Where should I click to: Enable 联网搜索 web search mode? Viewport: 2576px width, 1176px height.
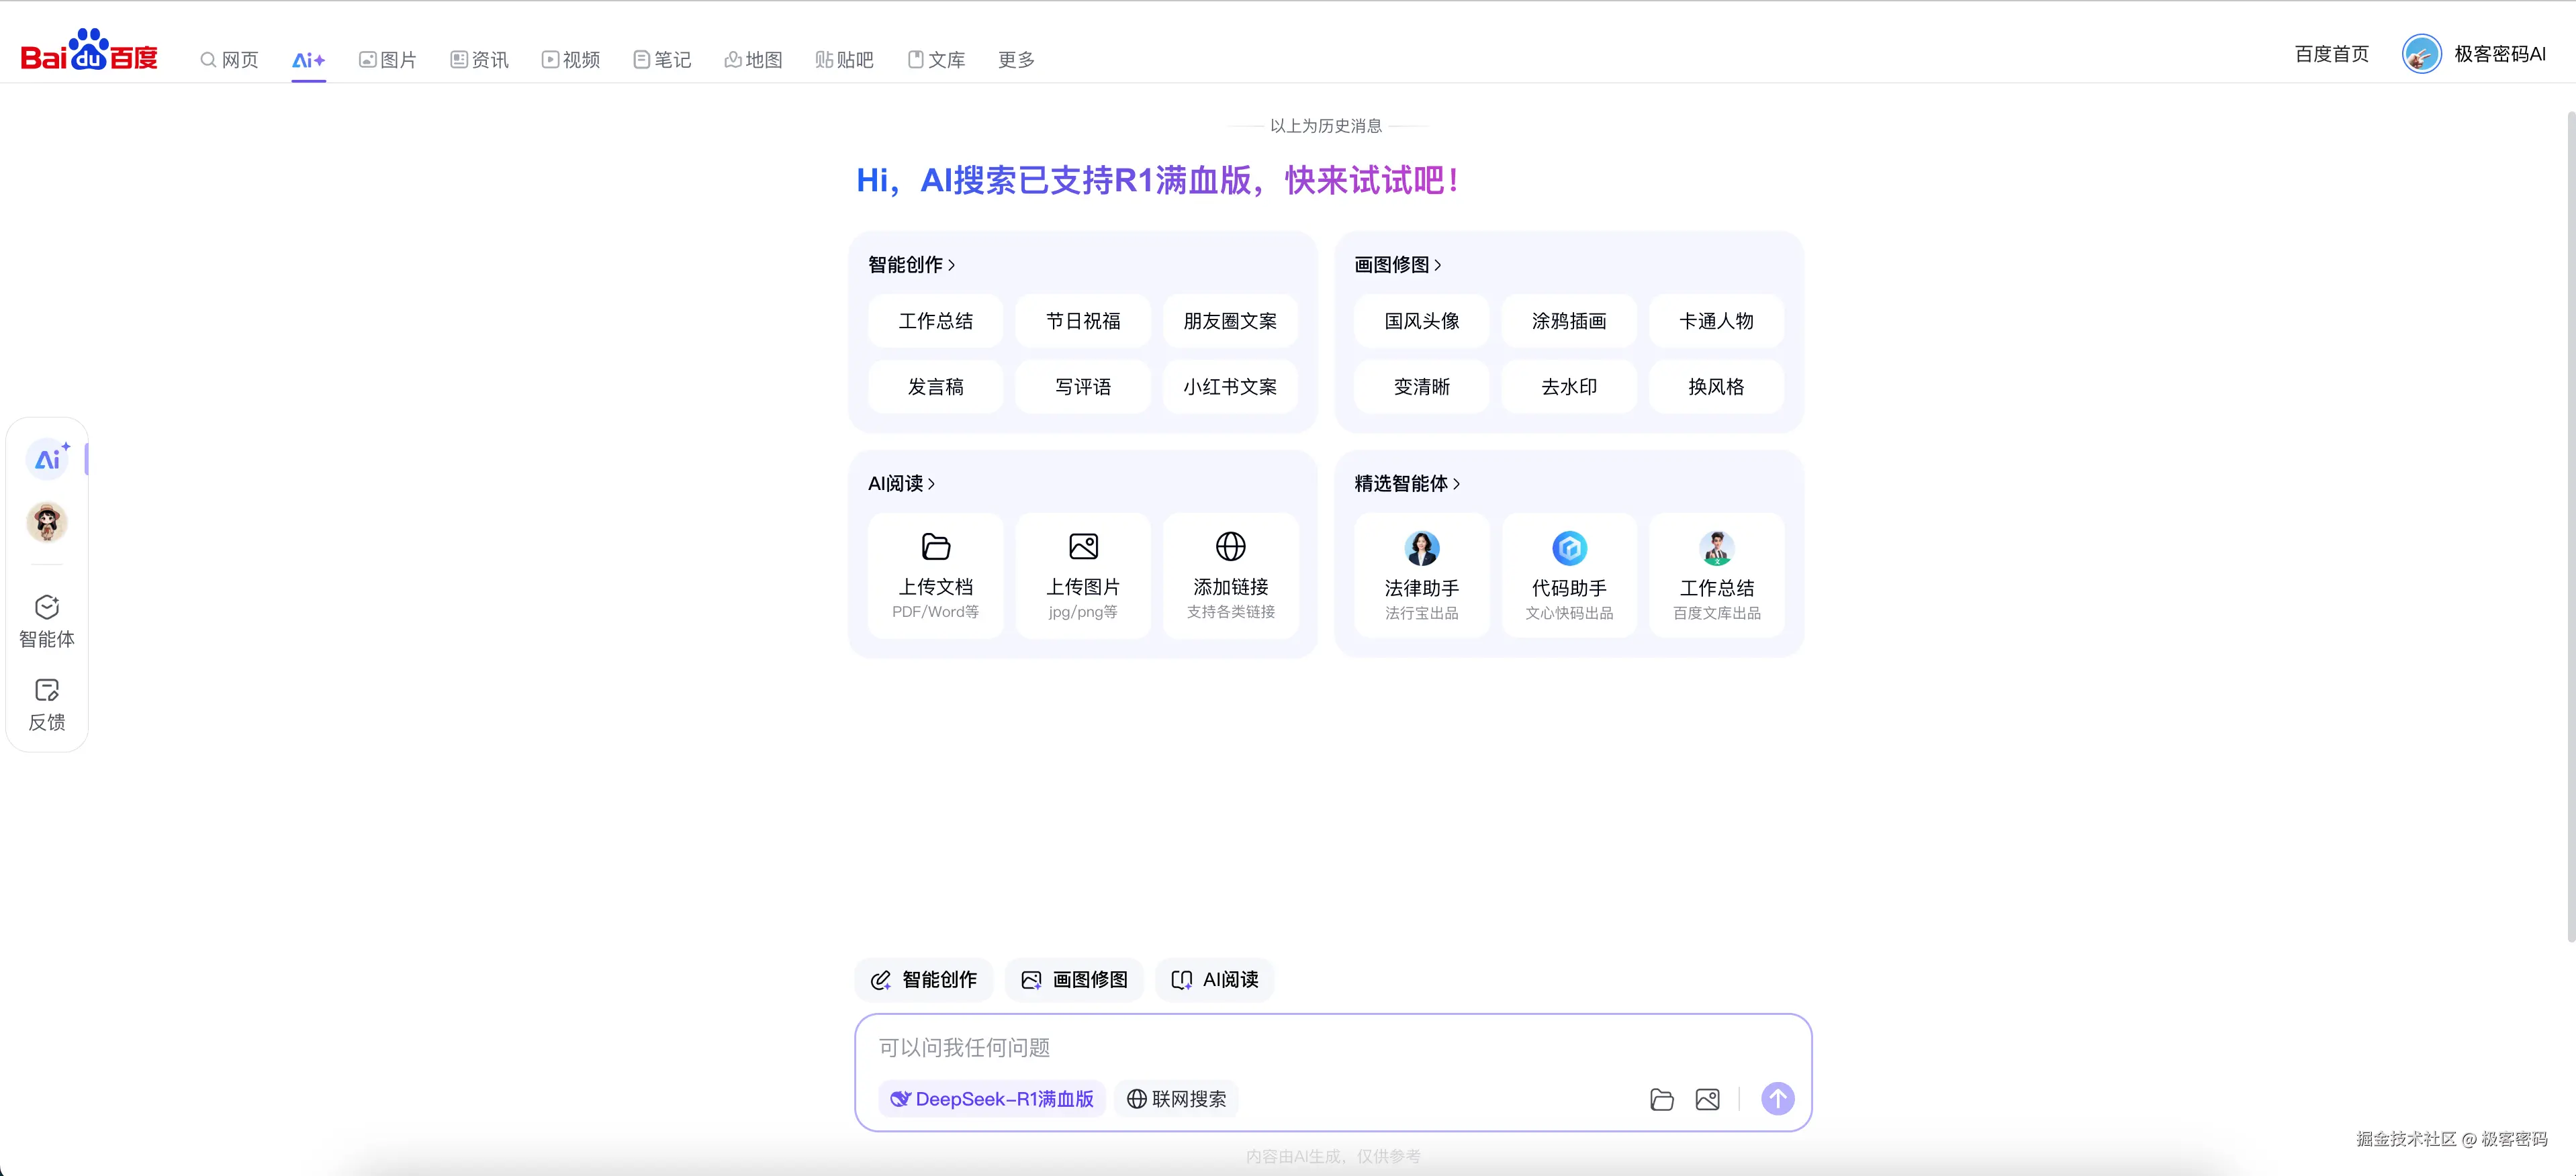[1175, 1099]
